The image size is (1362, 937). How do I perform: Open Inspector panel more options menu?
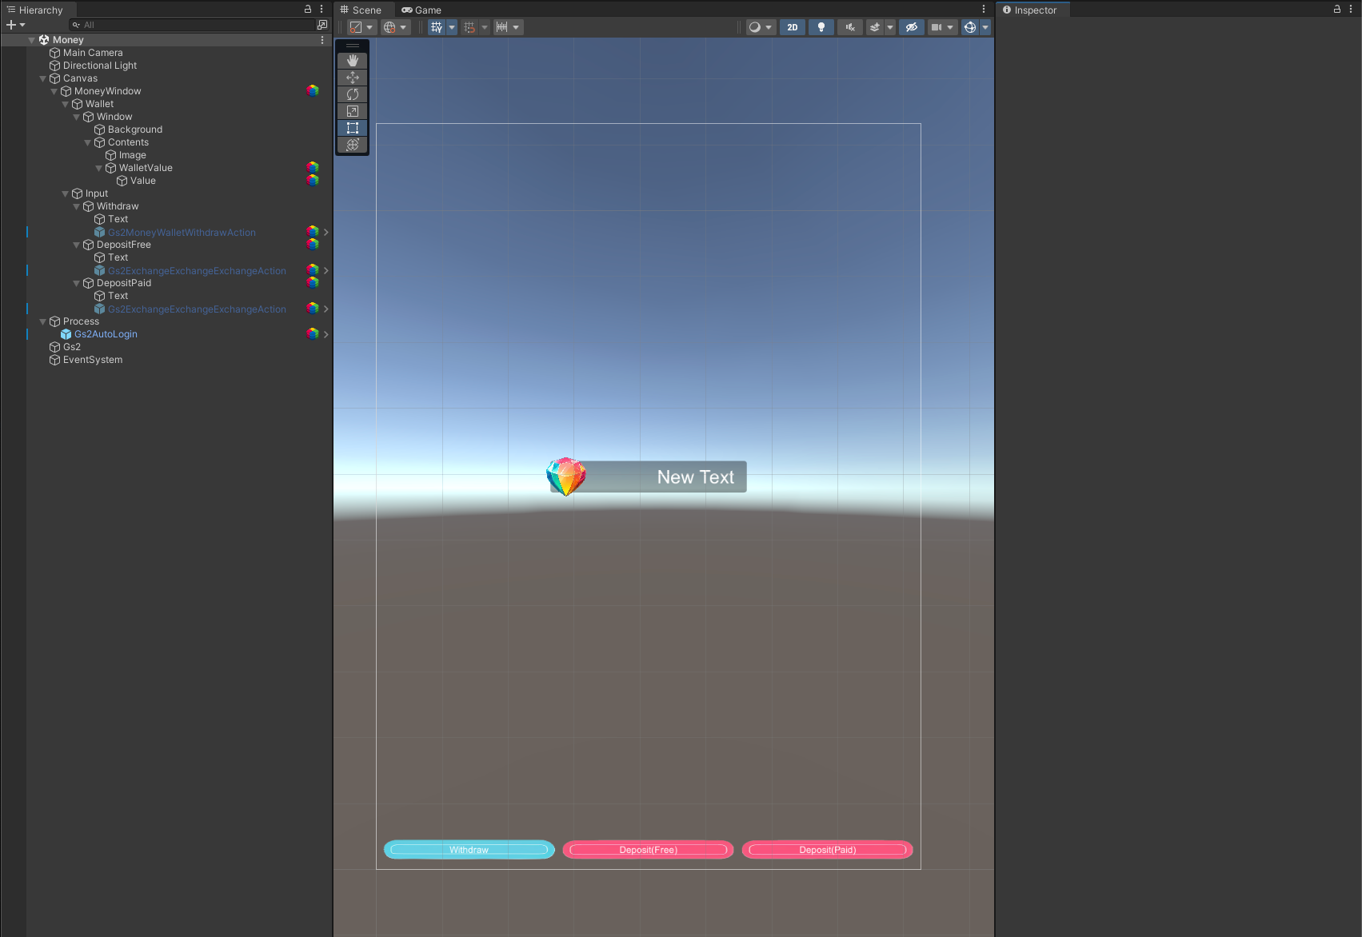coord(1351,10)
